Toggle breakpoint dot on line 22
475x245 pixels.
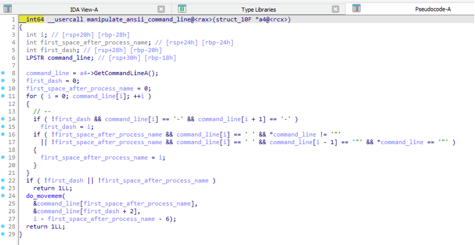[3, 180]
